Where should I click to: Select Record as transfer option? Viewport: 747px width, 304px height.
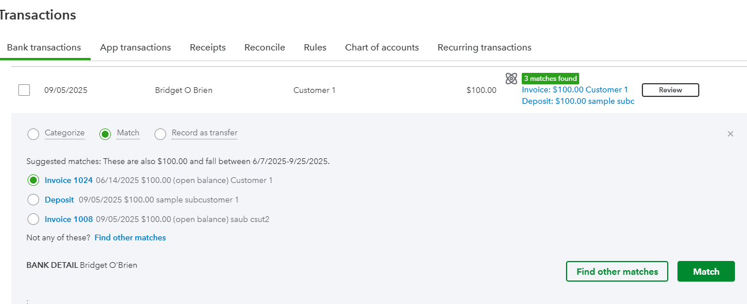tap(160, 134)
